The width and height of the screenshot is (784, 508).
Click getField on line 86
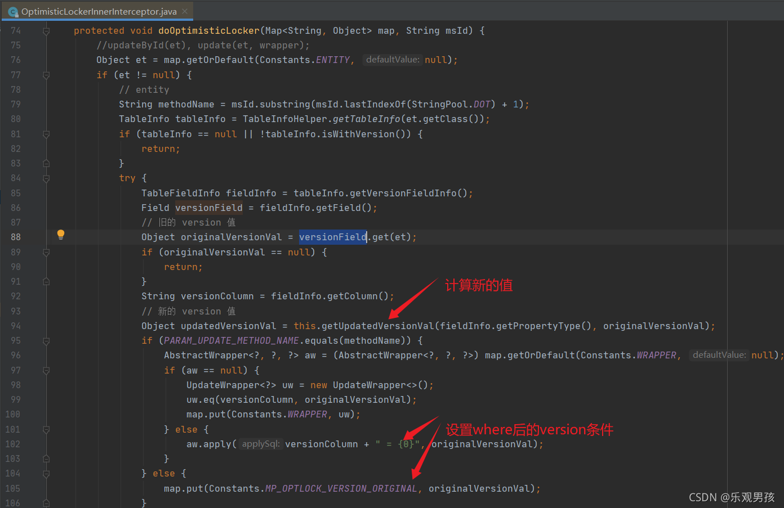coord(338,208)
